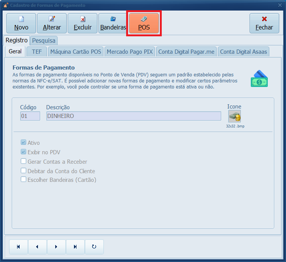Viewport: 286px width, 262px height.
Task: Click the Alterar edit button
Action: tap(52, 23)
